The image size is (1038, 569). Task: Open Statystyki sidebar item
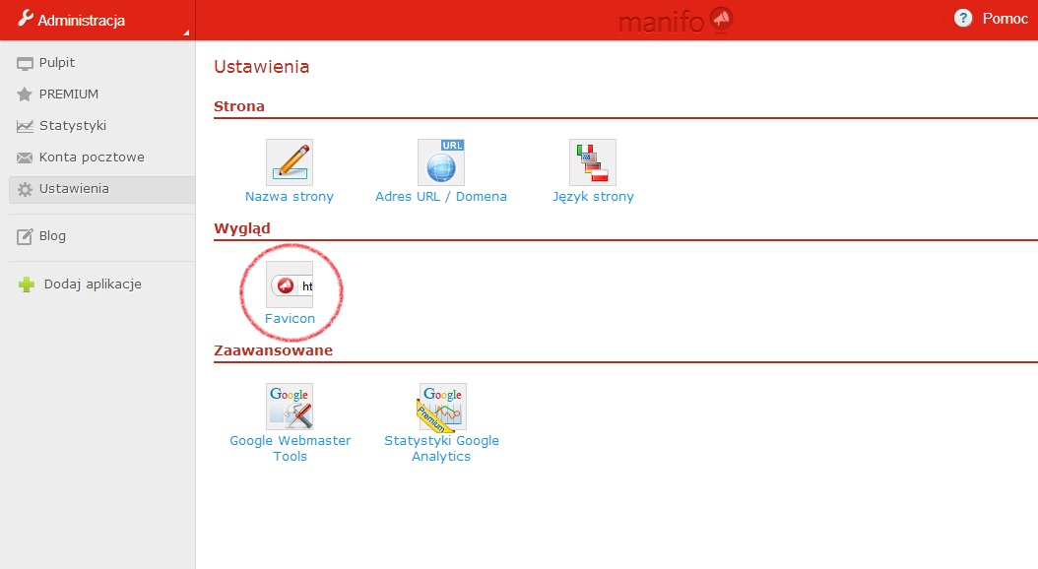click(72, 126)
